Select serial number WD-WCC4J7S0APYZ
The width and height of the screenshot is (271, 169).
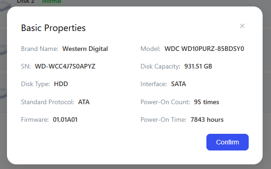point(65,66)
